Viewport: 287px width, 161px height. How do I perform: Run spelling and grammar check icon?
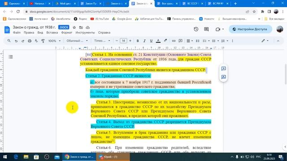36,41
